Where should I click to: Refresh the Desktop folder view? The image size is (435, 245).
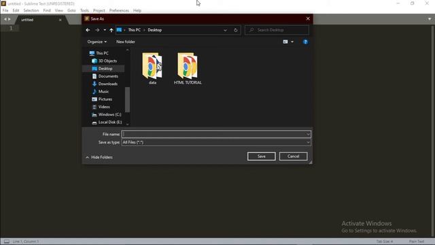coord(236,30)
